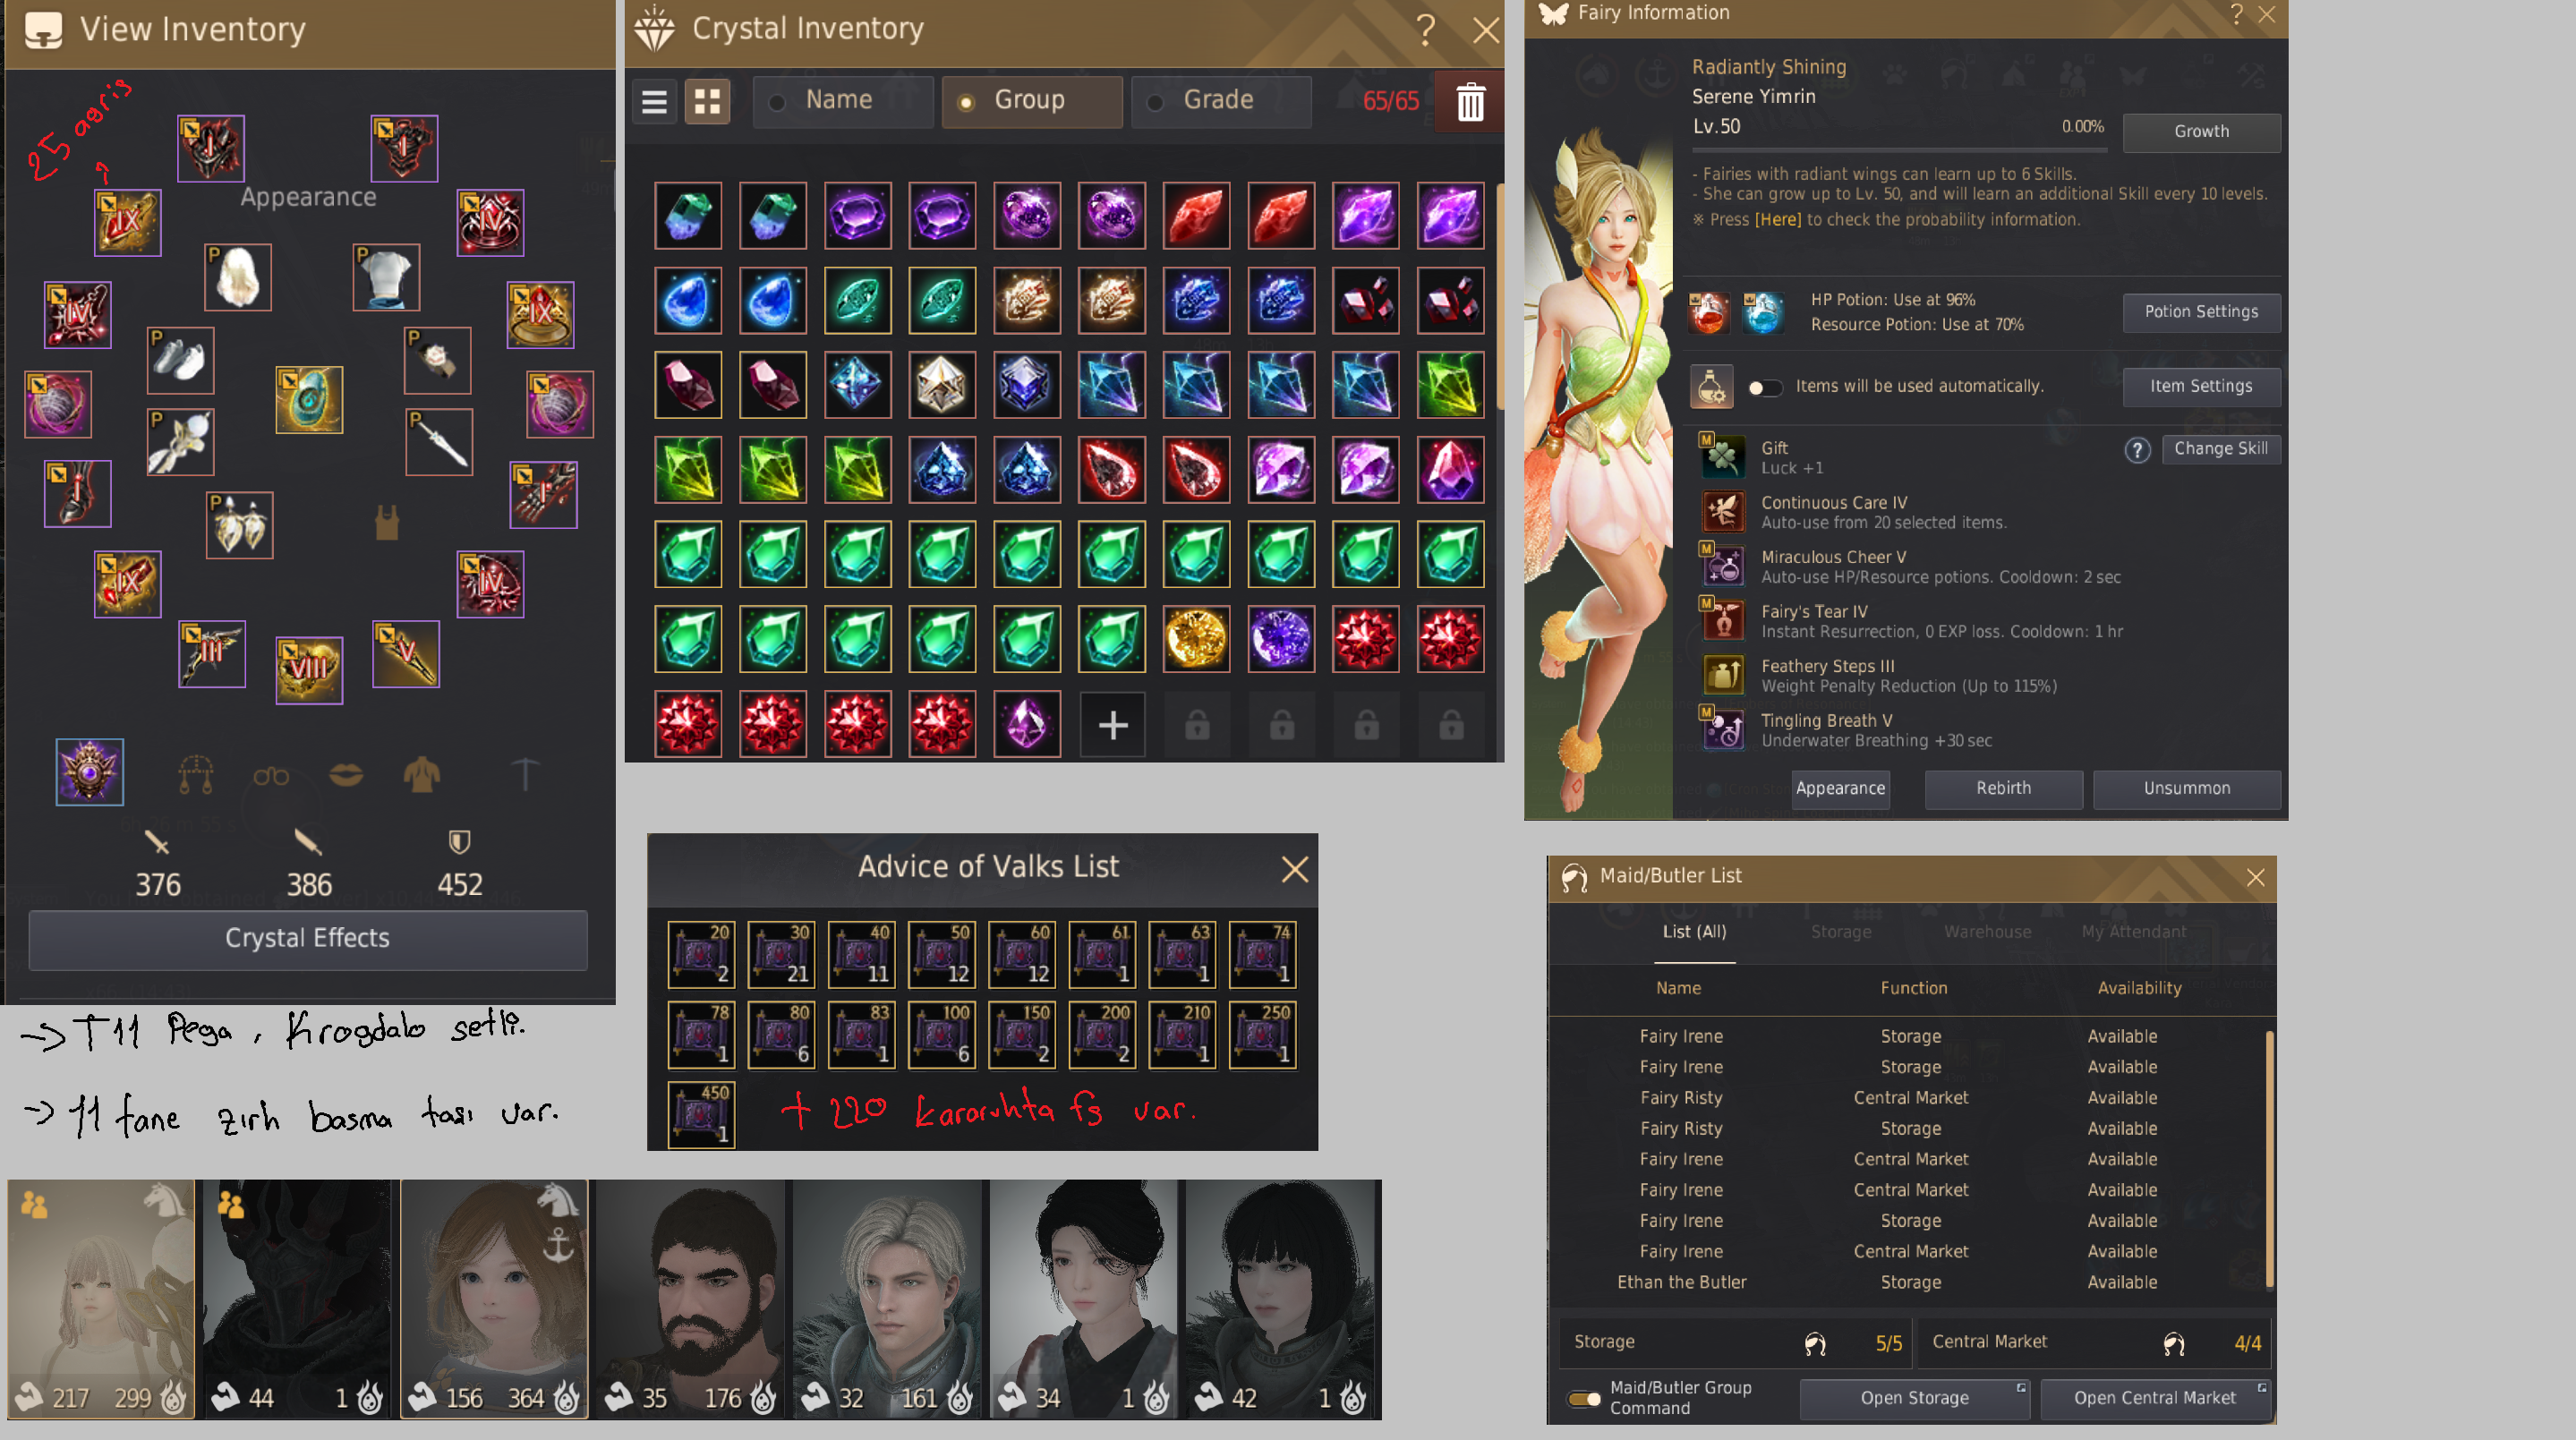Click the HP potion icon in Fairy Information

coord(1709,312)
